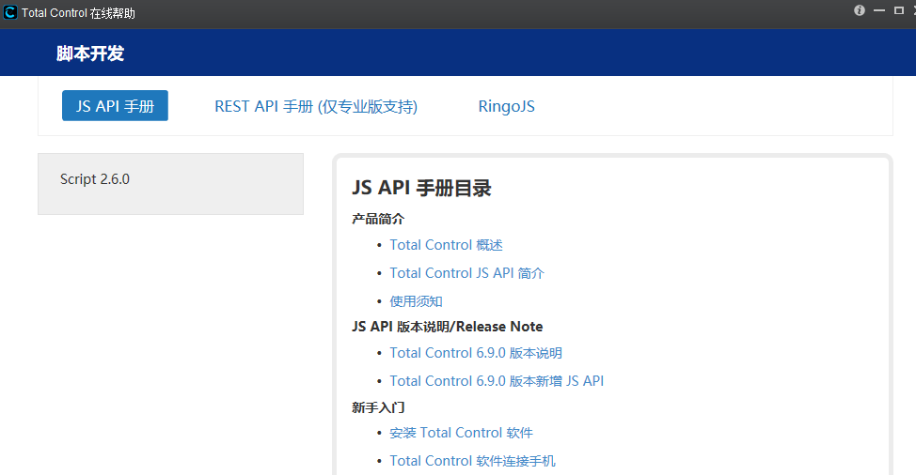The image size is (916, 475).
Task: Open Total Control 软件连接手机 link
Action: (x=473, y=460)
